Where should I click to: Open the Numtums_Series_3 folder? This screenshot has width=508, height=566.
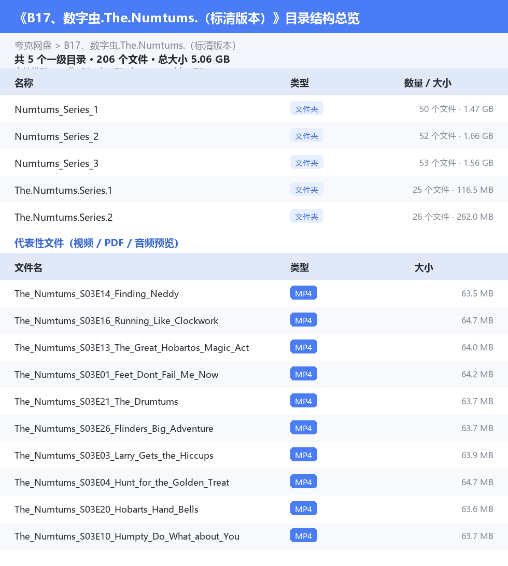coord(57,163)
